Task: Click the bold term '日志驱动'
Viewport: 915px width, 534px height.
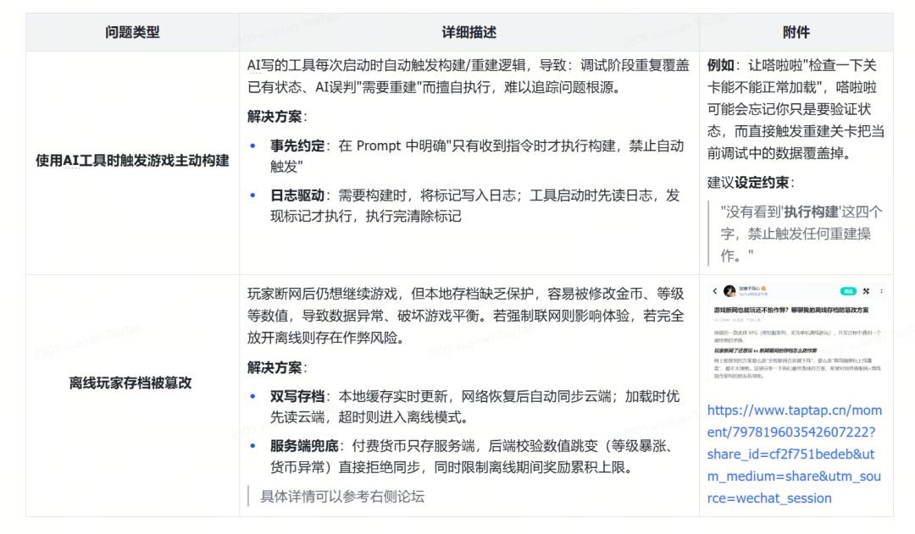Action: tap(297, 195)
